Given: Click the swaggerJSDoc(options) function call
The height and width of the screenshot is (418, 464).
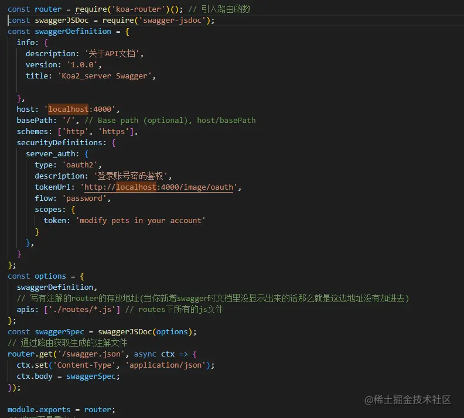Looking at the screenshot, I should point(145,332).
